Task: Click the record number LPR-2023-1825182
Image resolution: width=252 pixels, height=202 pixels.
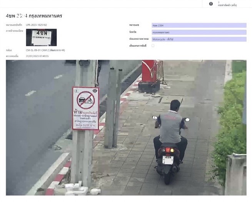Action: [x=37, y=25]
